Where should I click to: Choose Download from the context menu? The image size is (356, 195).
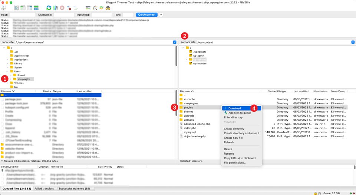tap(234, 108)
